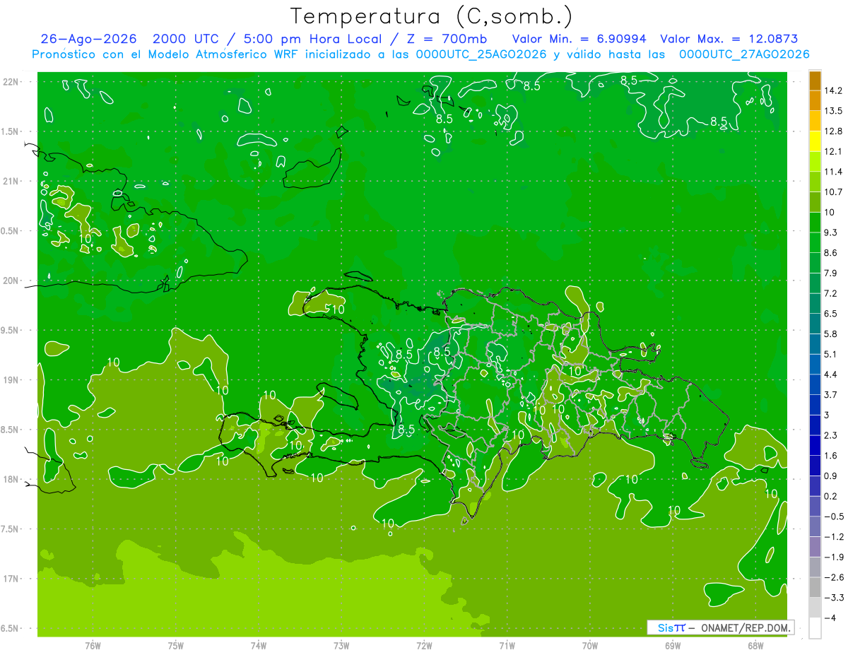Click dark blue swatch between 1.6 and 2.3
The width and height of the screenshot is (848, 655).
[x=815, y=445]
